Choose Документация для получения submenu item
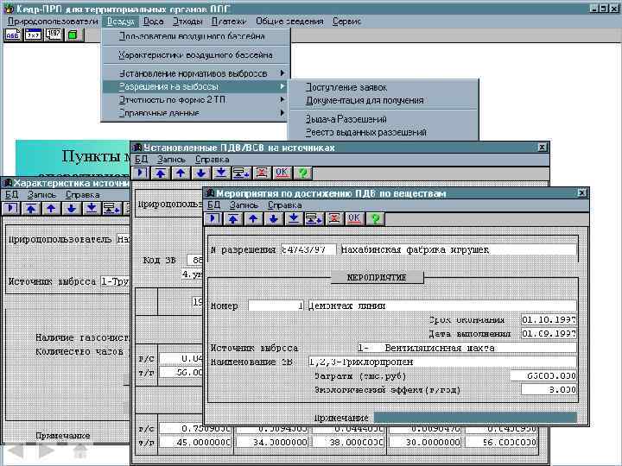Screen dimensions: 622x466 click(384, 101)
